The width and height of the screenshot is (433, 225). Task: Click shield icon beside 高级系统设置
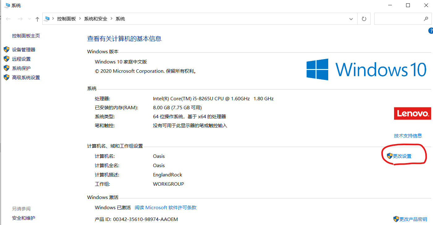click(x=6, y=77)
